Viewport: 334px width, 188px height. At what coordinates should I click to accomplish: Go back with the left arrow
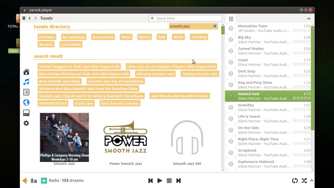point(29,18)
